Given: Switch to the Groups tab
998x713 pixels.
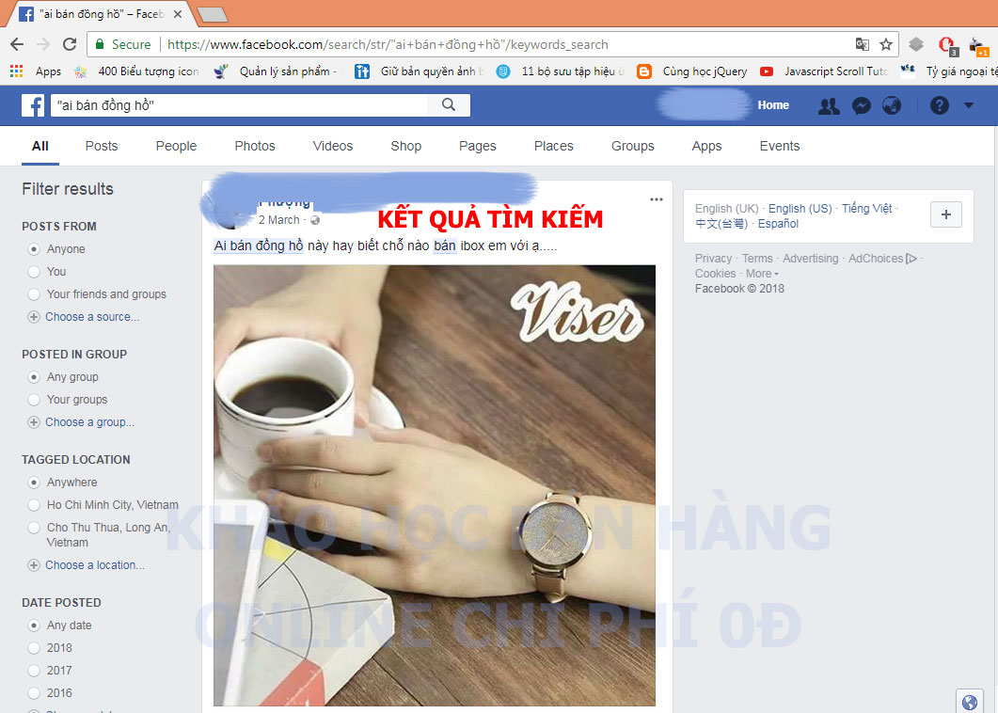Looking at the screenshot, I should pos(633,146).
